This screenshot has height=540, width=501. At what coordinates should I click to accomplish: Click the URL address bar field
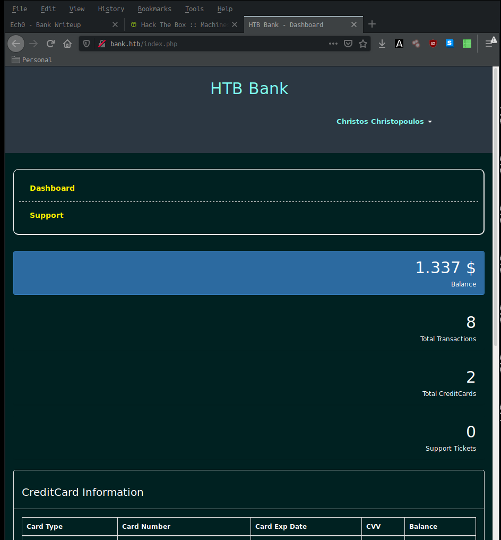click(212, 44)
